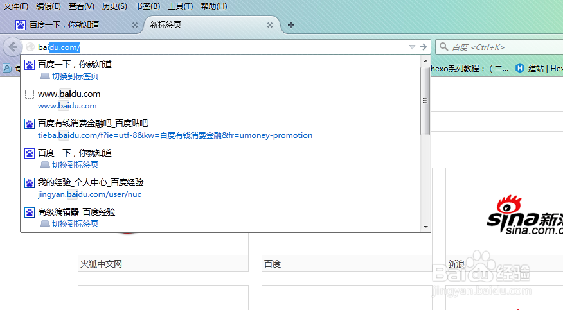The width and height of the screenshot is (563, 310).
Task: Click the dashed placeholder icon for www.baidu.com
Action: pos(30,94)
